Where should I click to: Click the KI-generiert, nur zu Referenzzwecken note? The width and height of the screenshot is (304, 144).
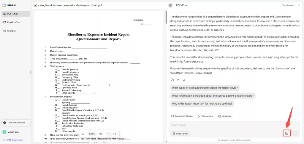point(235,140)
